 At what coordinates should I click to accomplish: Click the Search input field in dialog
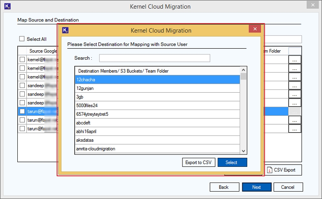tap(154, 58)
